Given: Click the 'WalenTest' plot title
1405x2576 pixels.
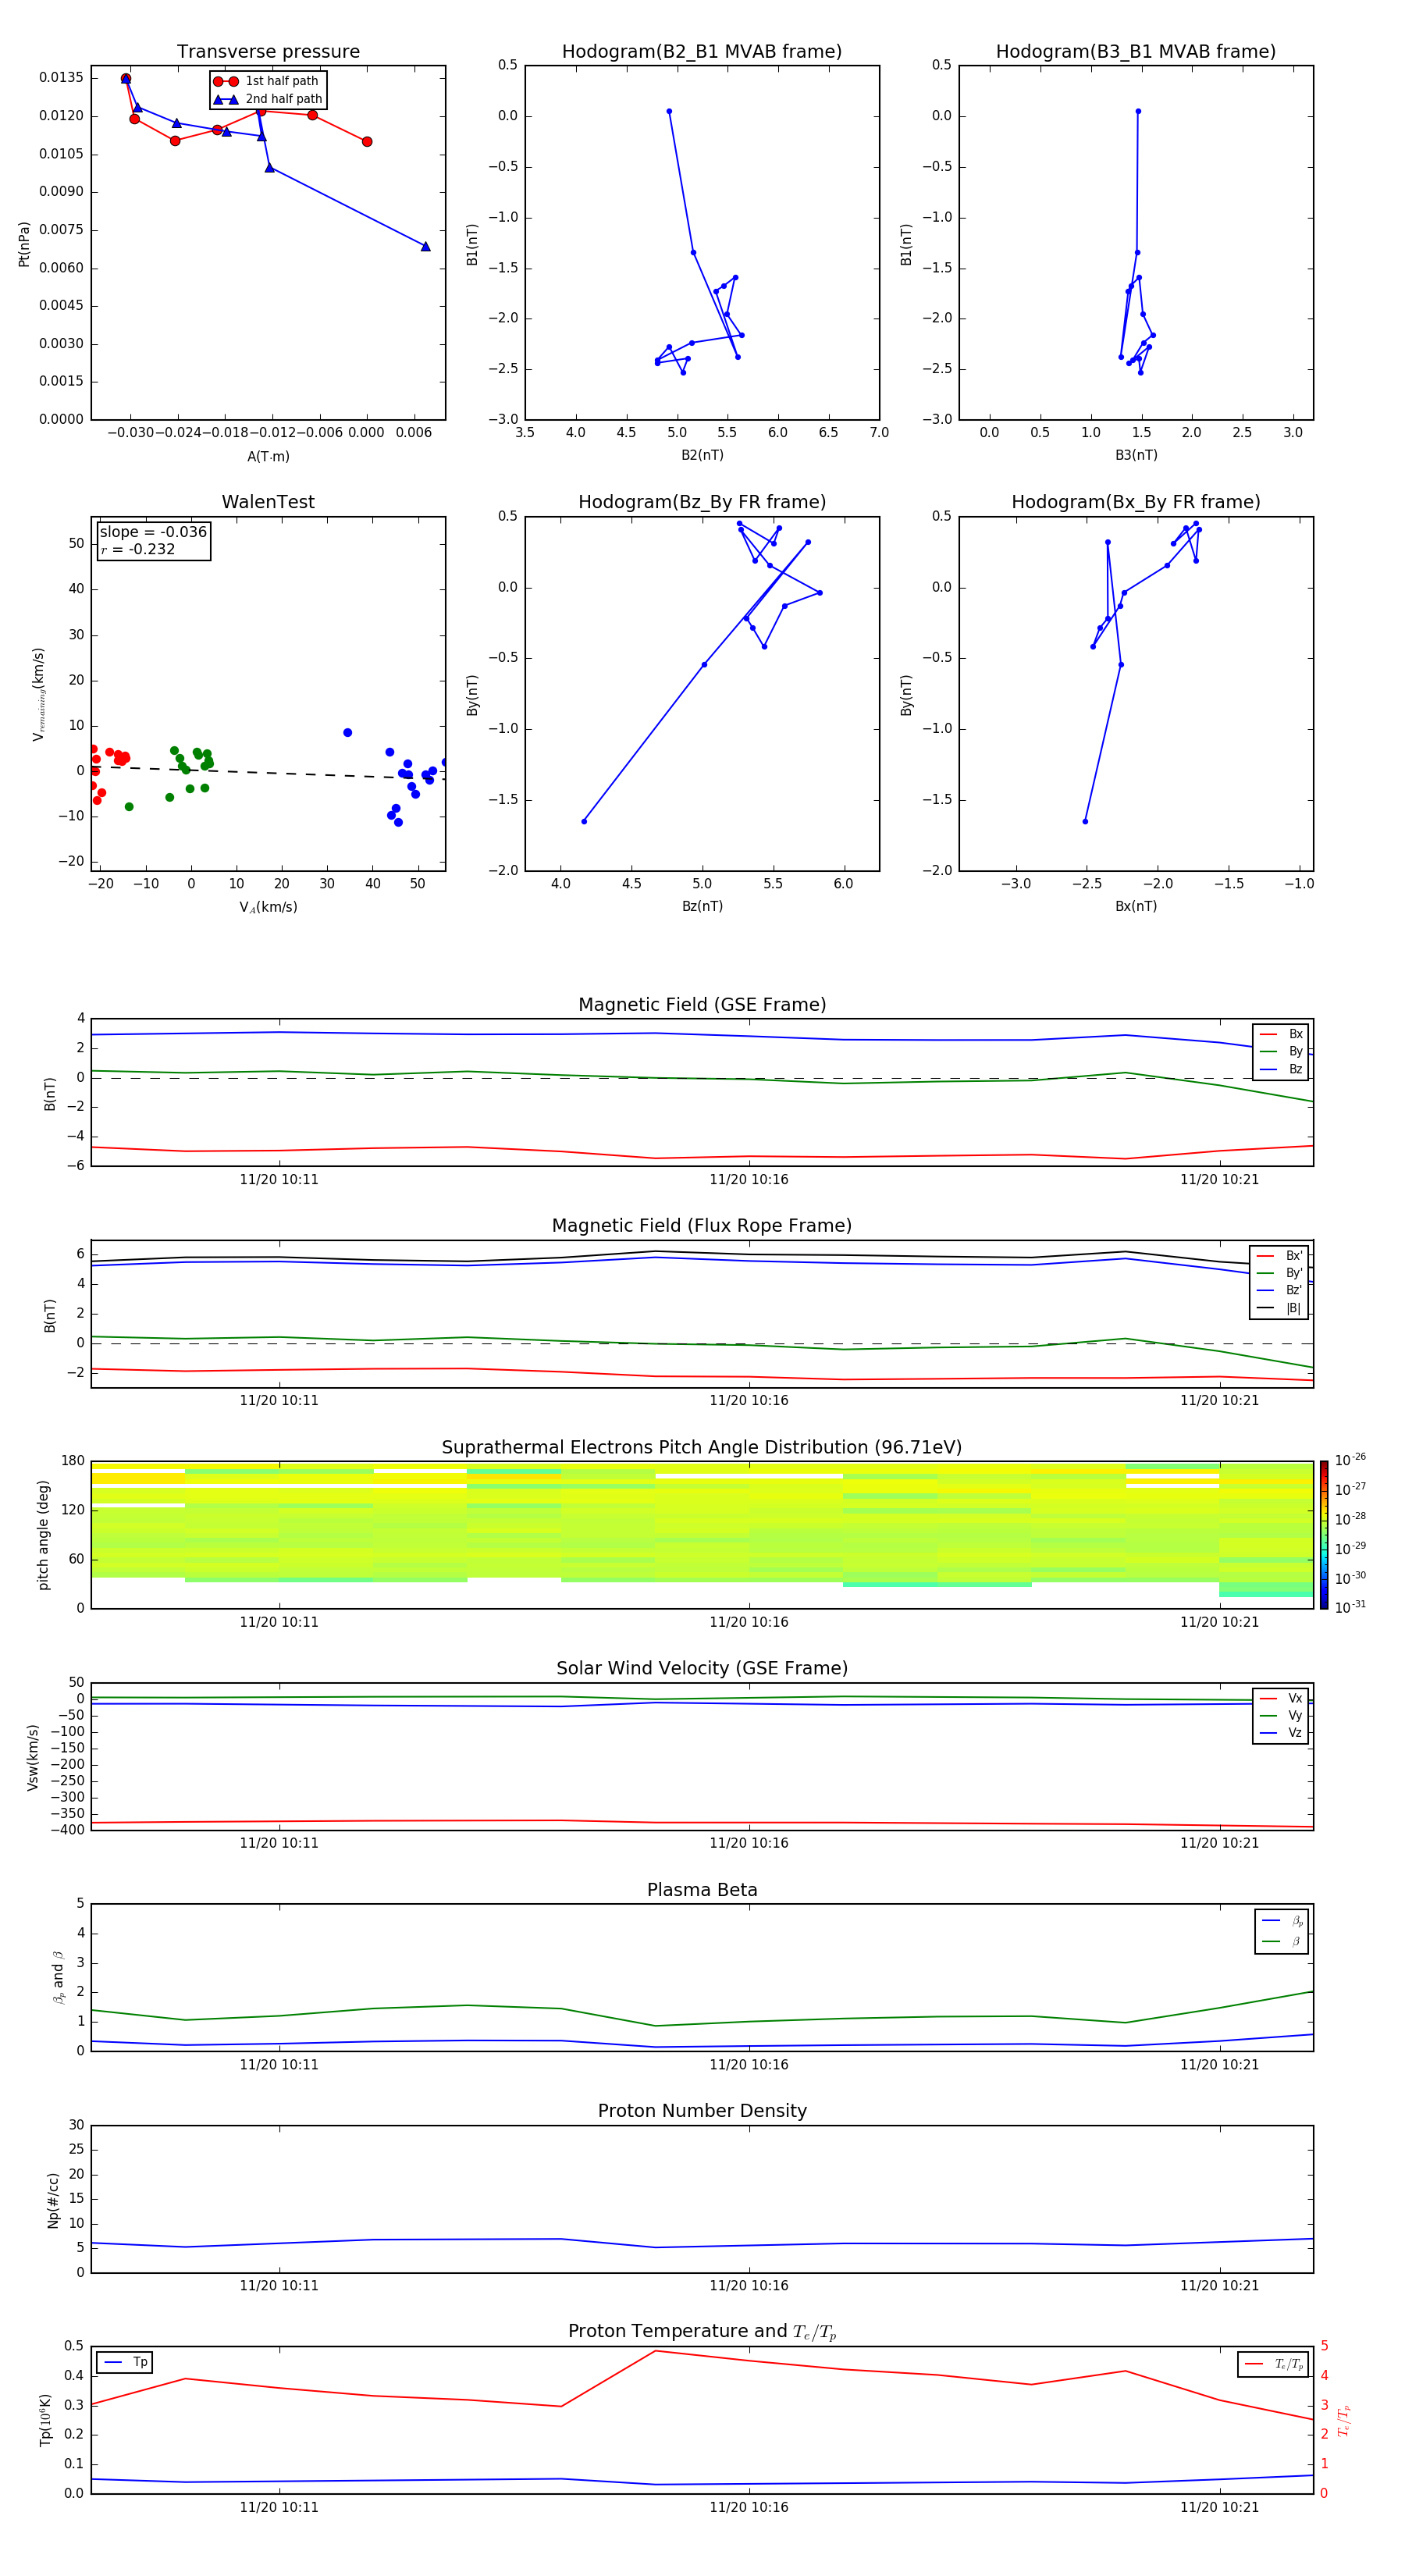Looking at the screenshot, I should (x=268, y=502).
